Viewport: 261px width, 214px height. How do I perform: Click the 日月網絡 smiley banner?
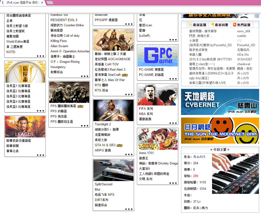click(220, 130)
